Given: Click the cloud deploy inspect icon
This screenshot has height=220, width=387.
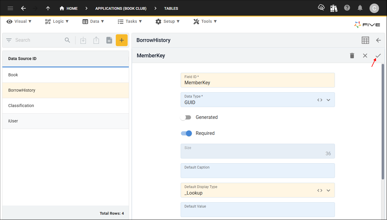Looking at the screenshot, I should click(321, 8).
